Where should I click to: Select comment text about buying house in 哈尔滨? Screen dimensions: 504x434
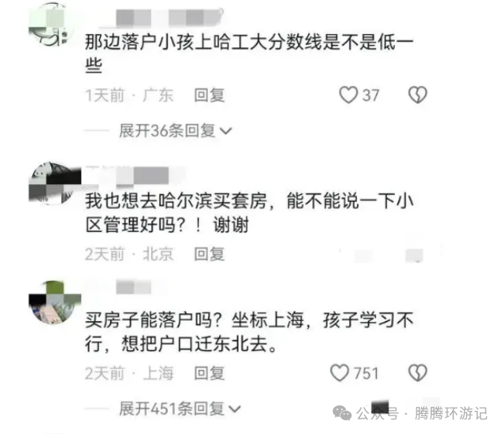[249, 212]
